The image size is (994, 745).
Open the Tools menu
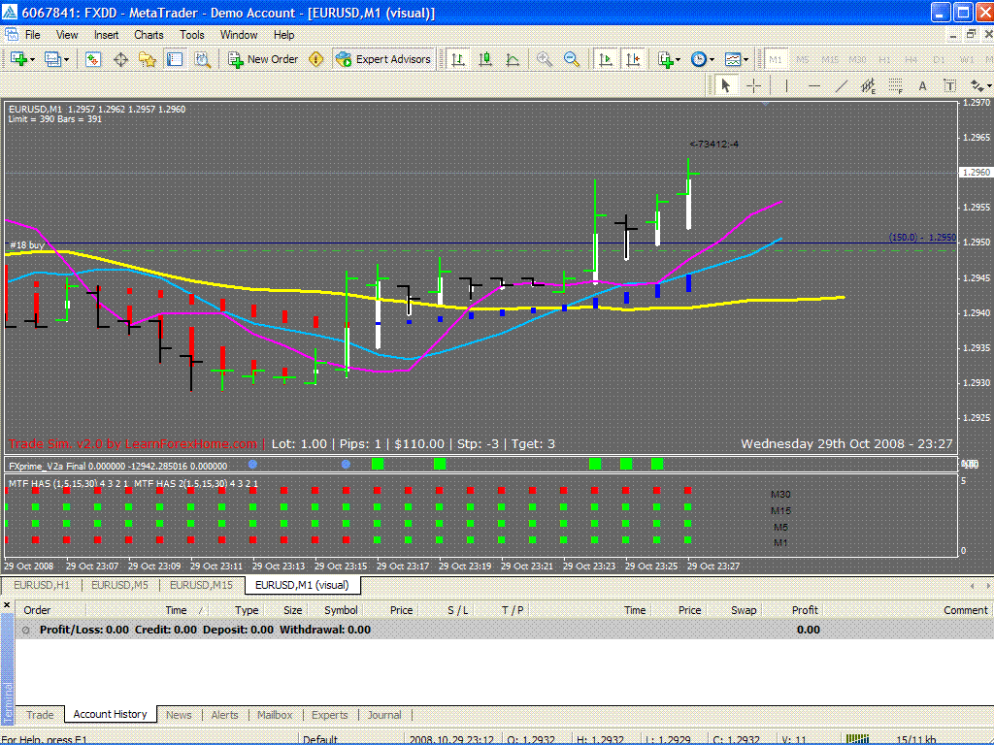pos(191,35)
